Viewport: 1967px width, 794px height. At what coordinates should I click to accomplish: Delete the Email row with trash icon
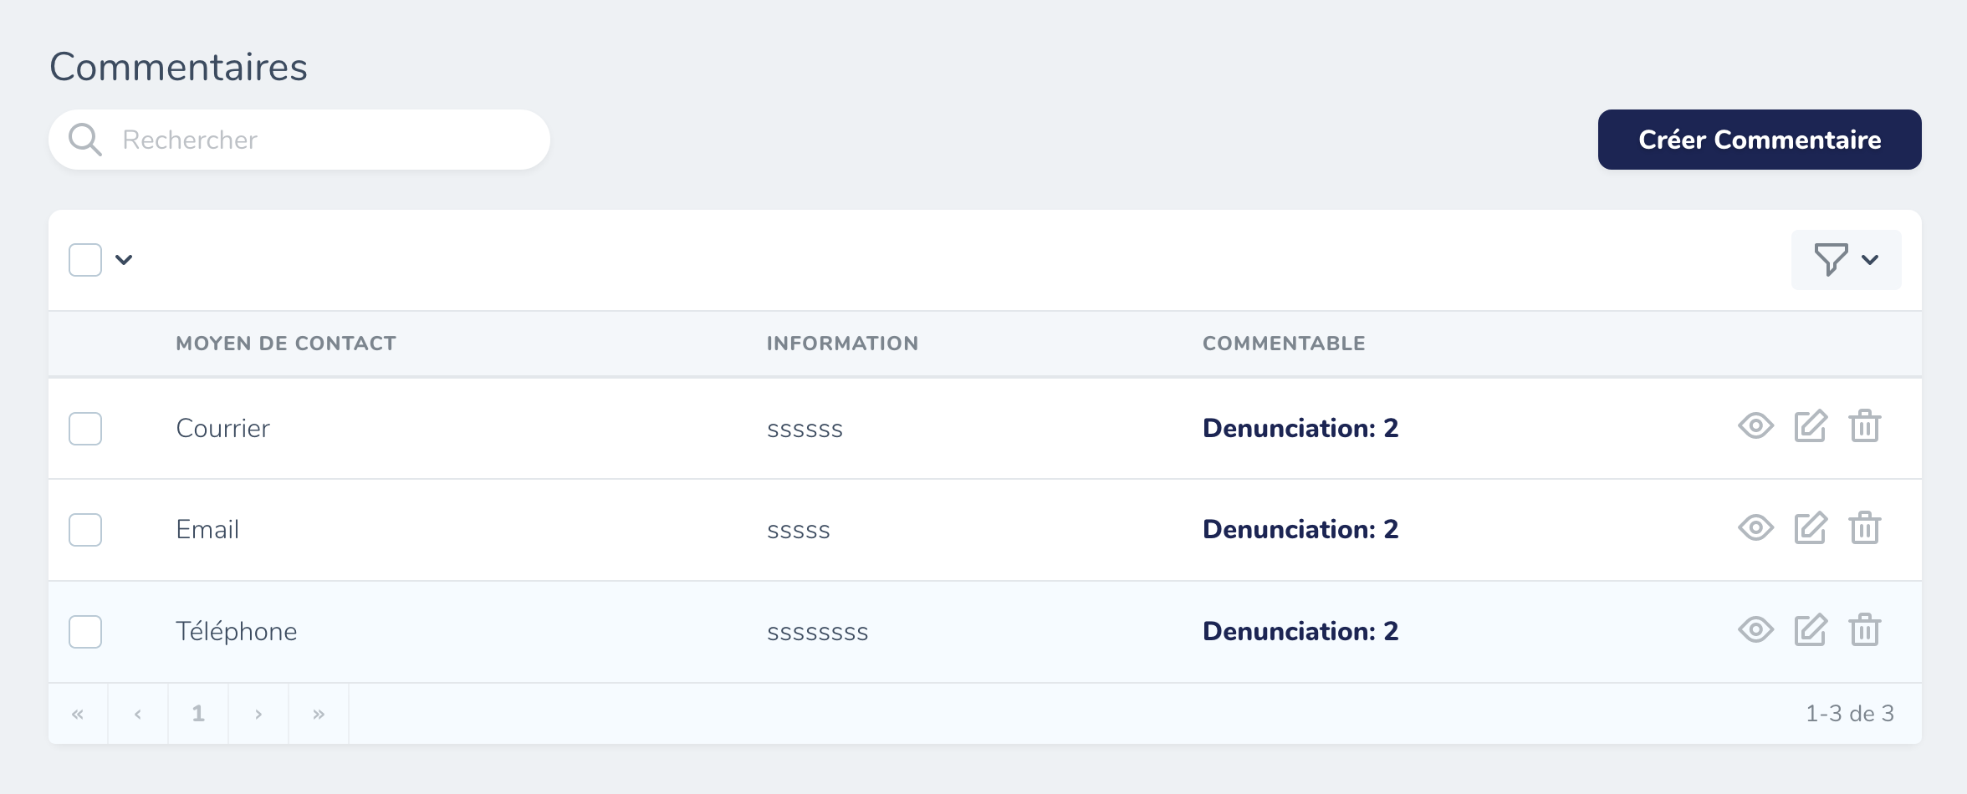(x=1865, y=528)
